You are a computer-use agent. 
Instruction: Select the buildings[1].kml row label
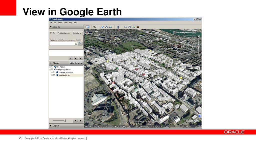click(64, 75)
